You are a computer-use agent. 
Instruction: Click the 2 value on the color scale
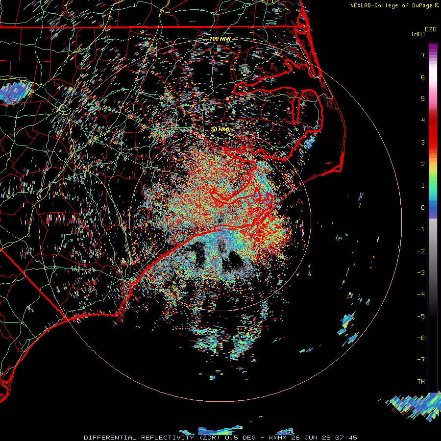tap(423, 164)
